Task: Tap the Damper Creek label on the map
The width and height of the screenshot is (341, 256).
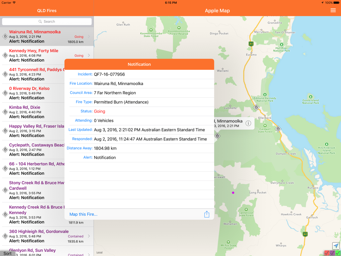Action: point(286,153)
